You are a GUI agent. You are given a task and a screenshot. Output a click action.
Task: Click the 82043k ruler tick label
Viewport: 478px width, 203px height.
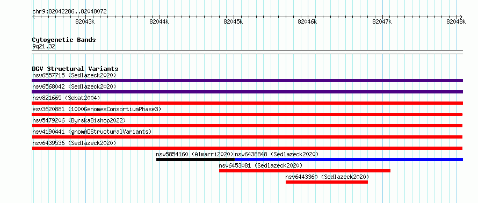[85, 21]
